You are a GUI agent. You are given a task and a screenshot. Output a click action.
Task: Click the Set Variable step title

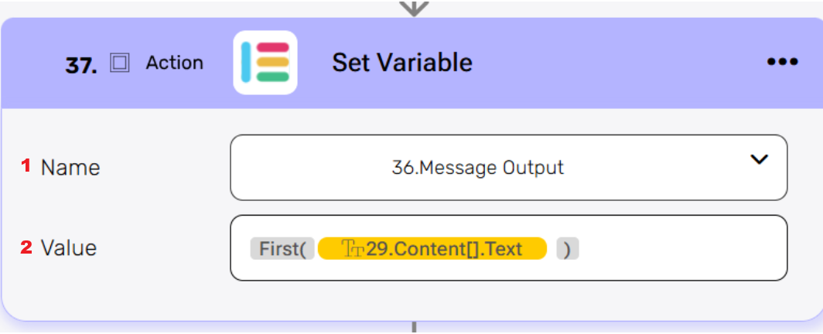coord(402,63)
